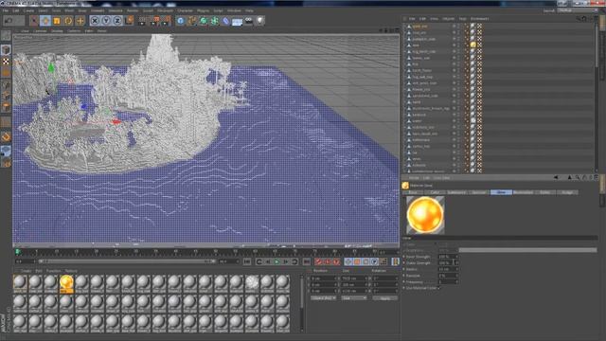This screenshot has width=606, height=341.
Task: Click Render to Picture Viewer icon
Action: click(x=154, y=21)
